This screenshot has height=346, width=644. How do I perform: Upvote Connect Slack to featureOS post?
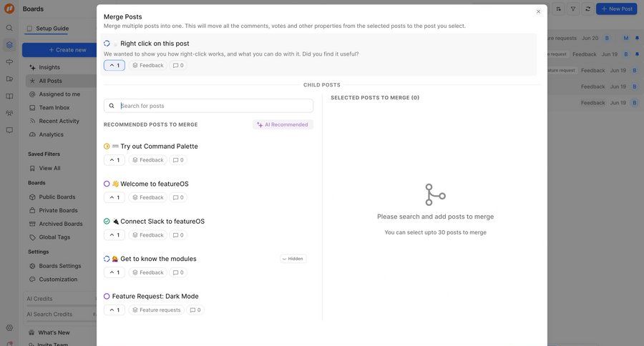pos(114,234)
